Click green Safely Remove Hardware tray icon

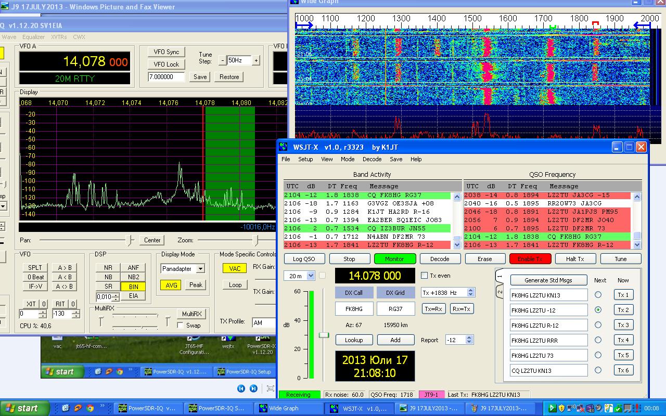[618, 408]
